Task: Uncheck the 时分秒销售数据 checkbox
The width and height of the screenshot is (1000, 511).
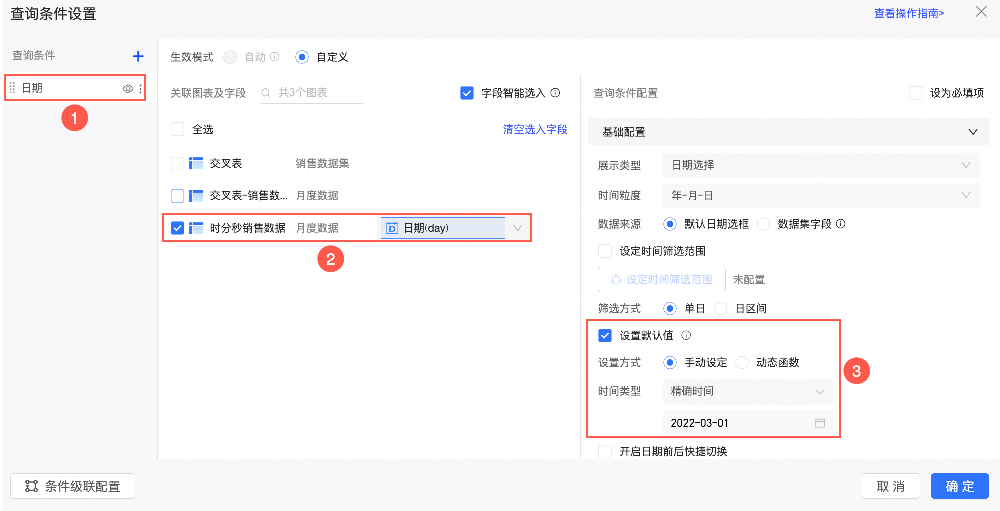Action: tap(177, 228)
